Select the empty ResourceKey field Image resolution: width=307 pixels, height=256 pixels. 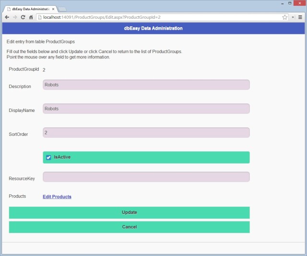pos(146,177)
